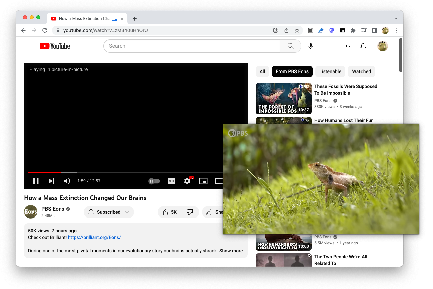
Task: Toggle closed captions (CC)
Action: (171, 181)
